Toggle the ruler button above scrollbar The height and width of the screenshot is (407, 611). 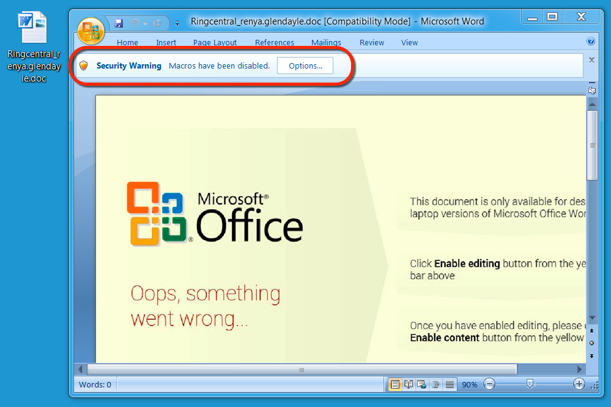point(591,91)
